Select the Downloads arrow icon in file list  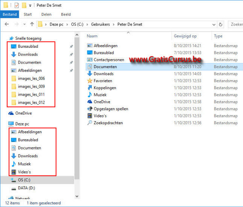point(90,74)
